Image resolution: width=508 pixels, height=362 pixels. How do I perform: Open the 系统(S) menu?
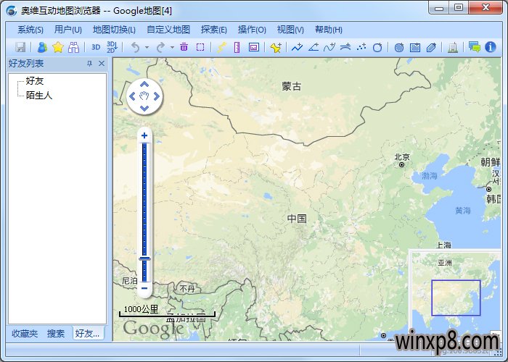(30, 30)
